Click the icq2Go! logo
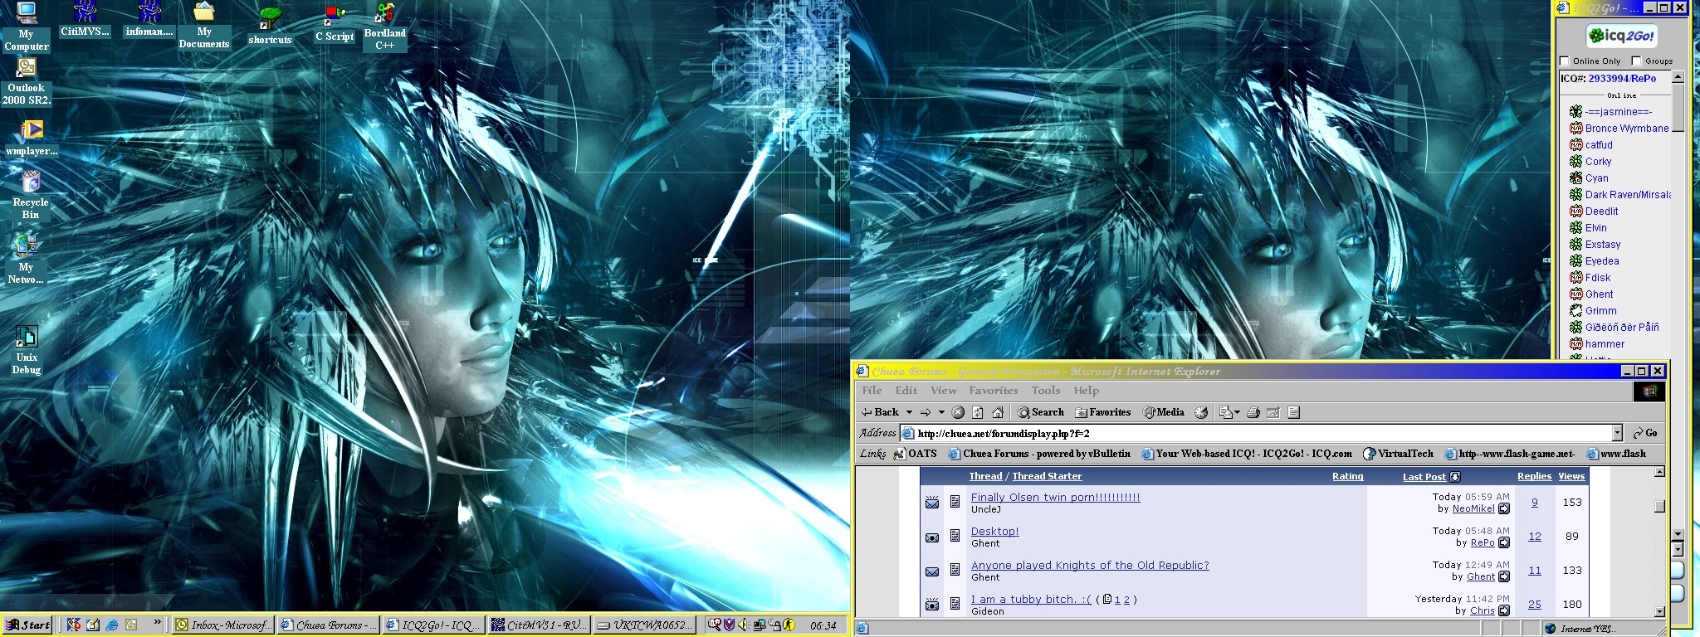The height and width of the screenshot is (637, 1700). pyautogui.click(x=1620, y=36)
